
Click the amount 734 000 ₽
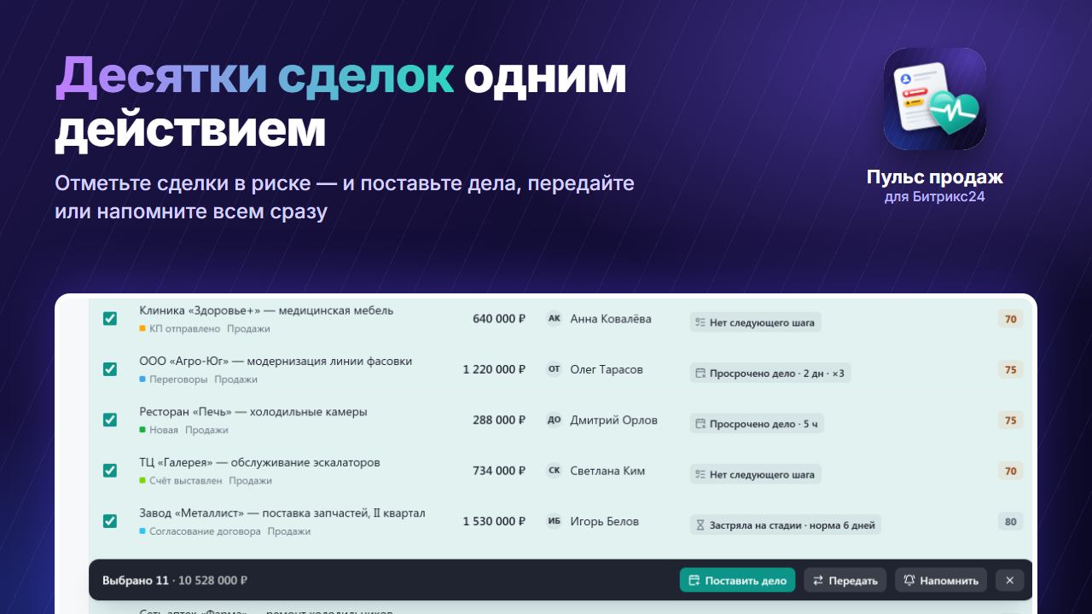[x=499, y=471]
